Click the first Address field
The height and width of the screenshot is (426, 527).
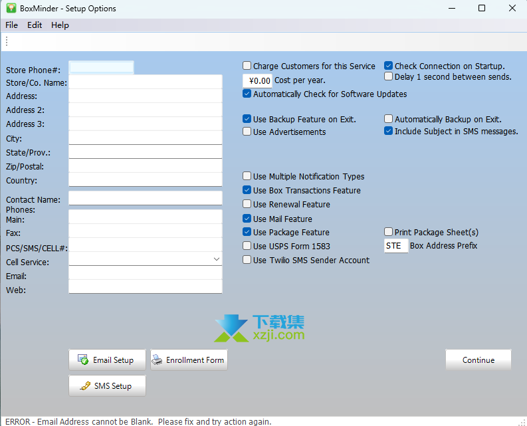coord(146,96)
